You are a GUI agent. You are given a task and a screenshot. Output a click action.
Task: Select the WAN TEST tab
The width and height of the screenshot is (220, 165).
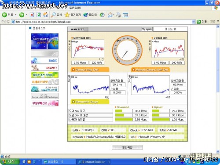coord(77,29)
